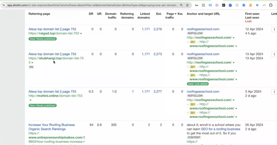Expand raigad.top referring page URL dropdown

point(81,34)
